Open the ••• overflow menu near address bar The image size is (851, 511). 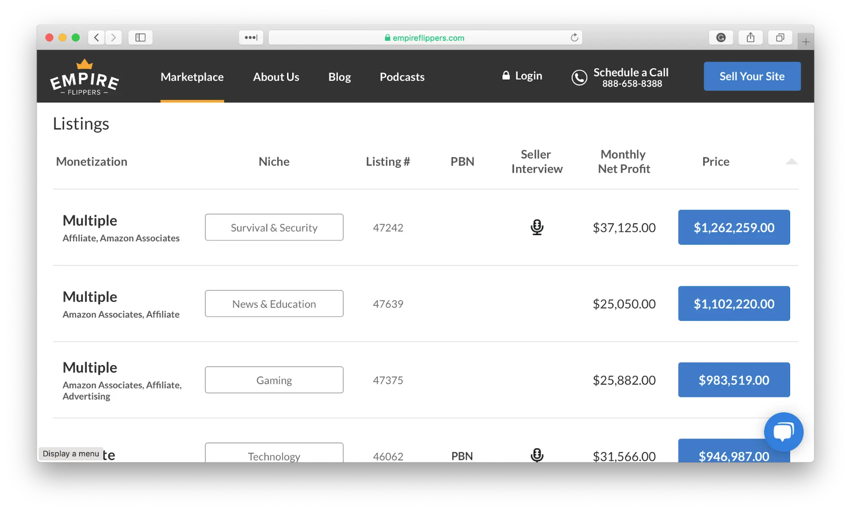(251, 37)
